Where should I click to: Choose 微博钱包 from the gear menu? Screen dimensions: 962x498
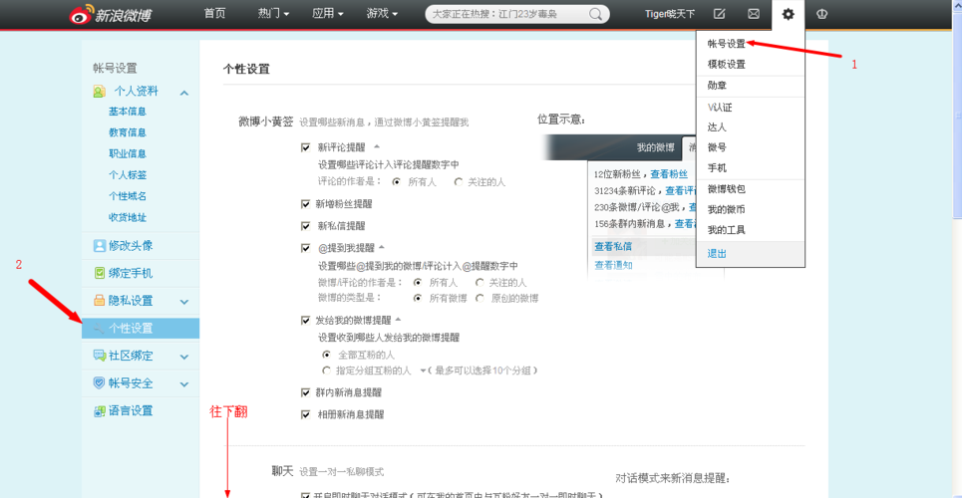[x=727, y=189]
